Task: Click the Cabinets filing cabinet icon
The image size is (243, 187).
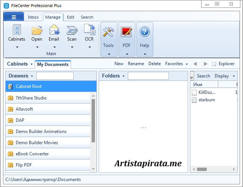Action: (16, 30)
